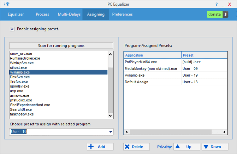Sort by the Application column header
This screenshot has width=237, height=154.
(152, 55)
